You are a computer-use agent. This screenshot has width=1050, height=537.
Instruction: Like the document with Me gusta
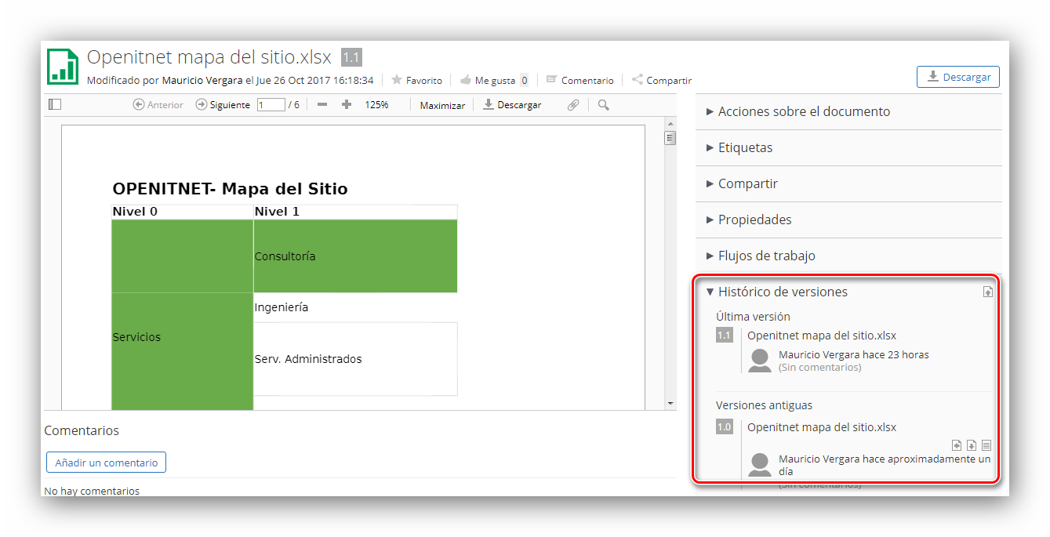pos(488,80)
